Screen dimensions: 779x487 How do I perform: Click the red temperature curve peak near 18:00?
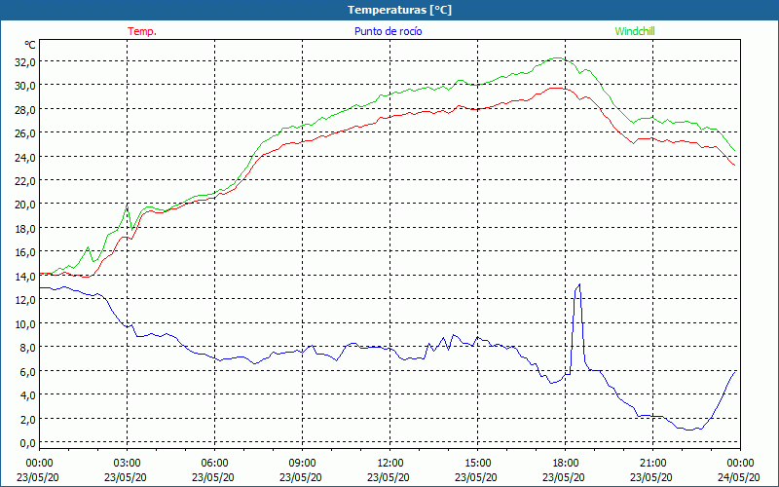(556, 88)
